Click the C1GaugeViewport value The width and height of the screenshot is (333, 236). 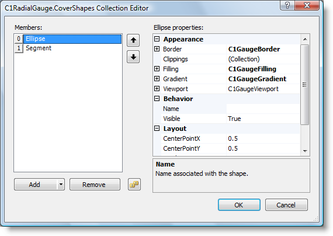(x=253, y=89)
